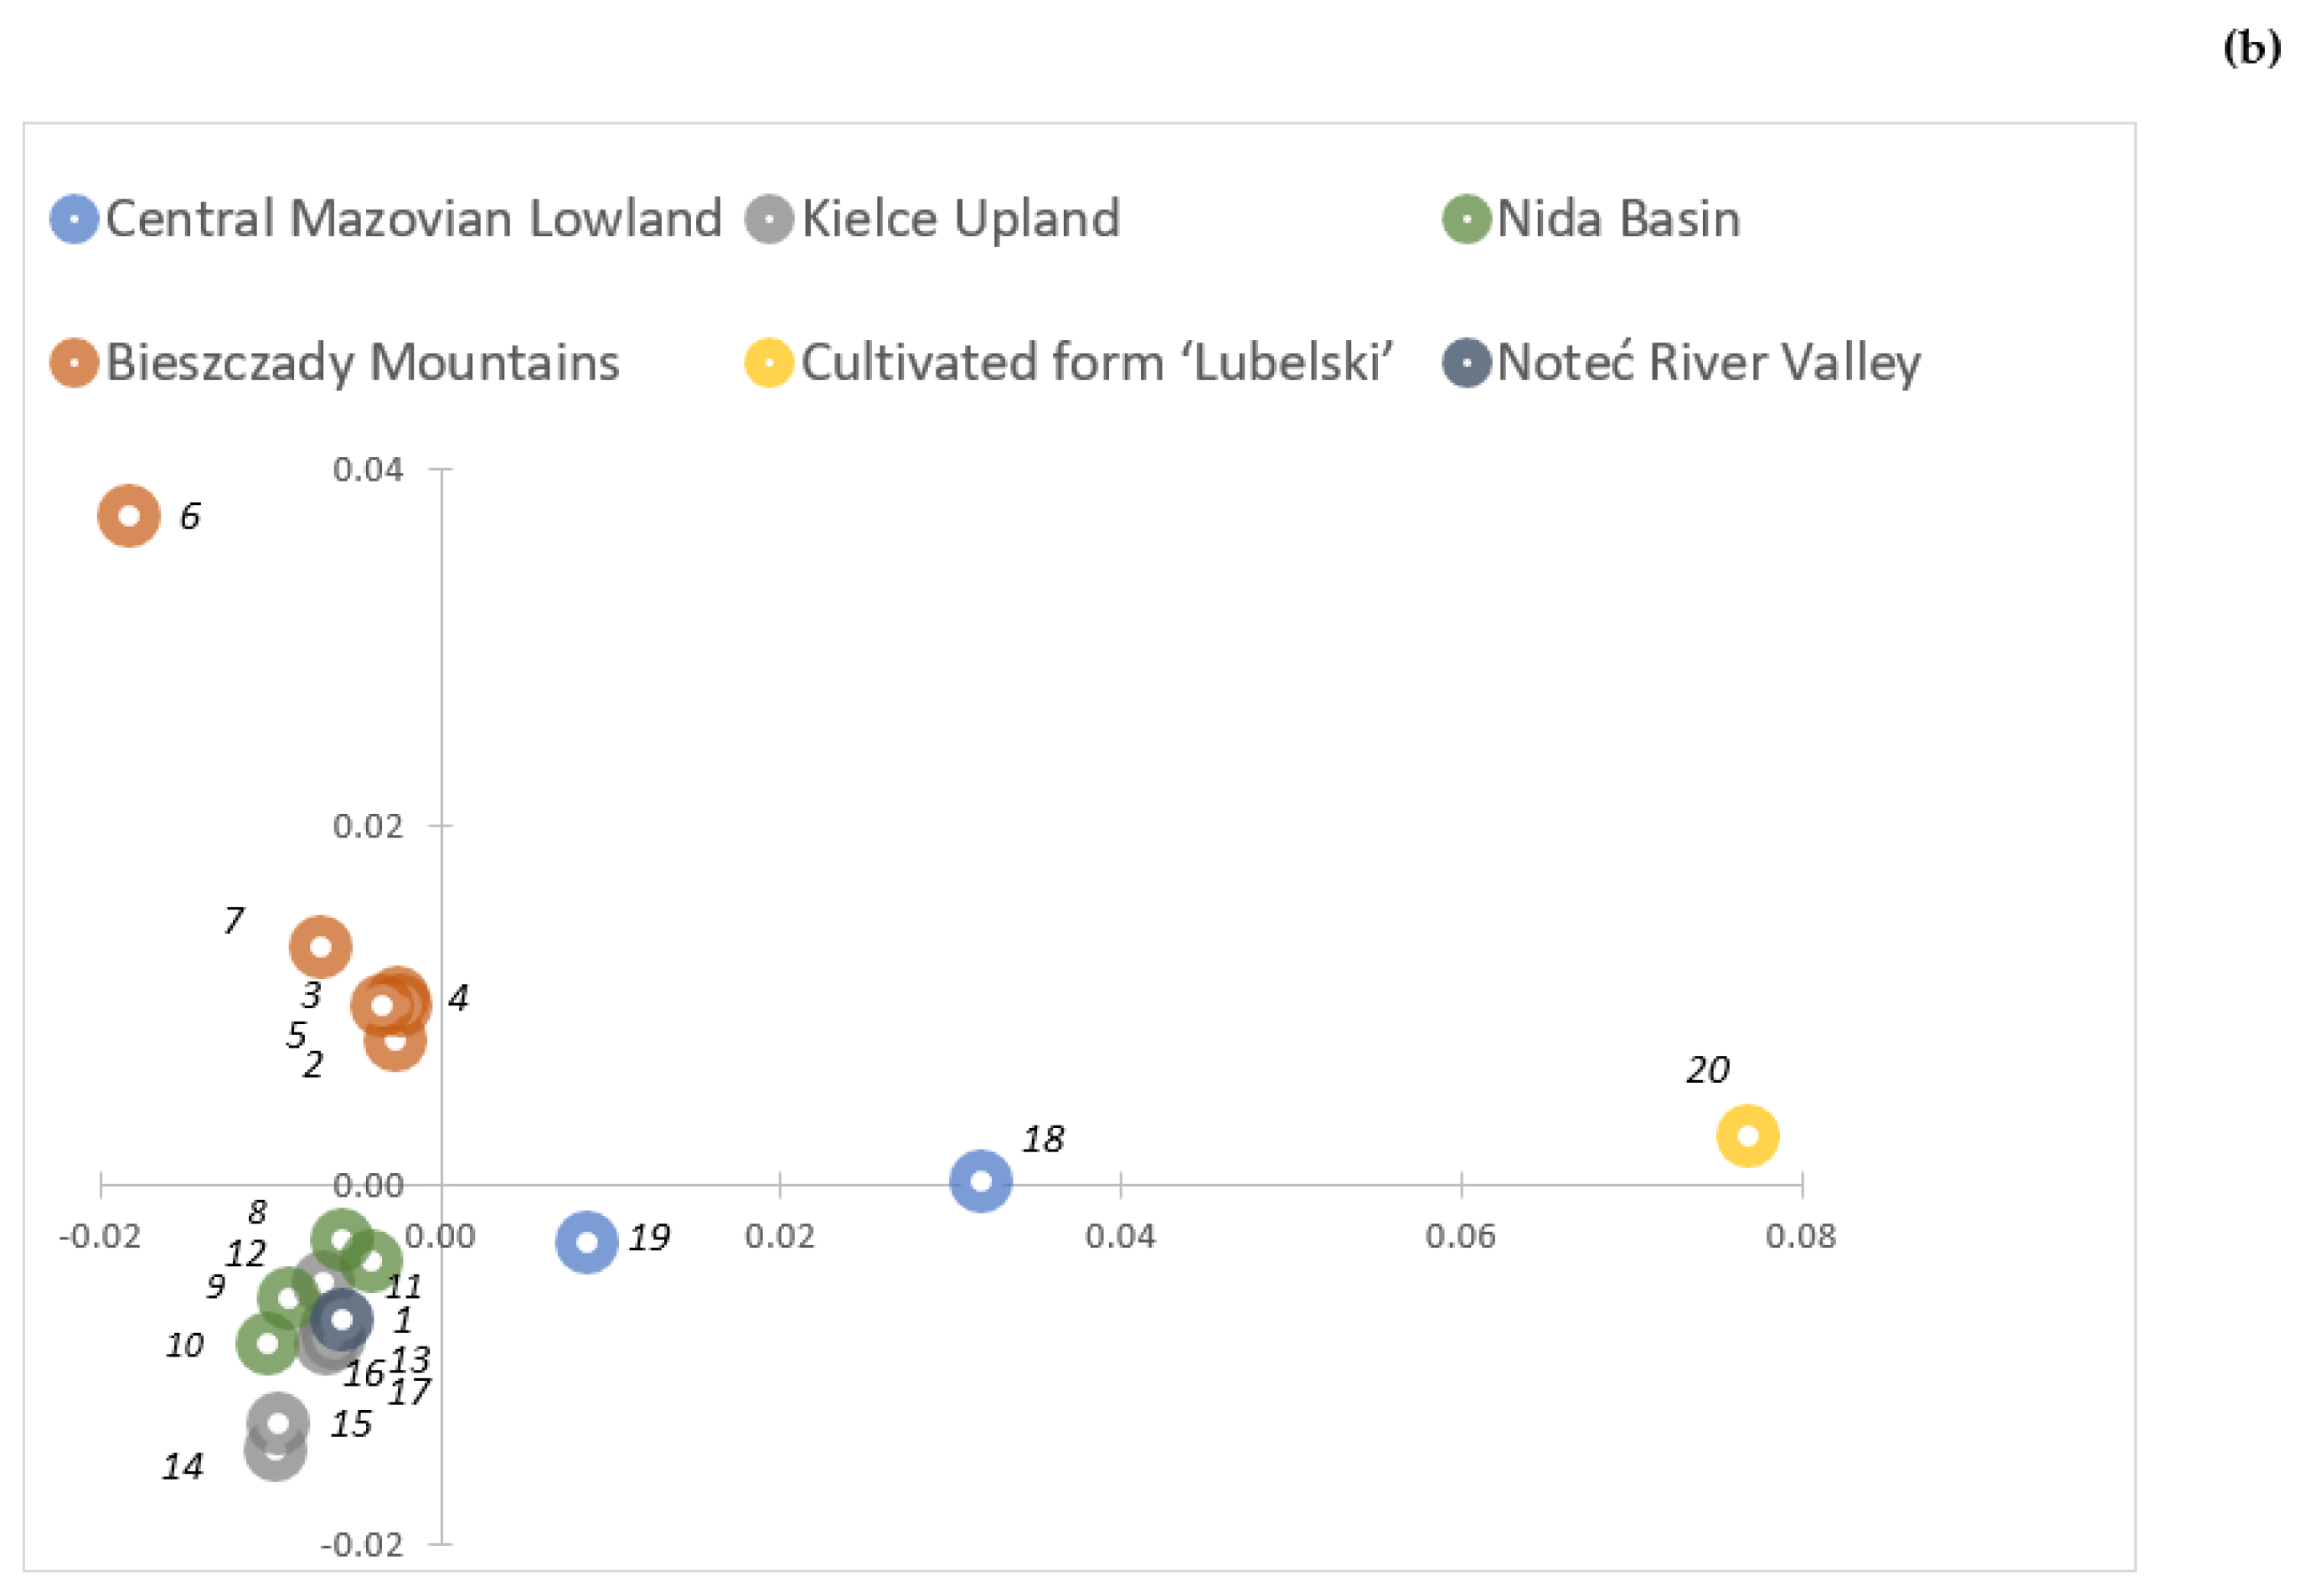
Task: Select the blue data point labeled 19
Action: 586,1243
